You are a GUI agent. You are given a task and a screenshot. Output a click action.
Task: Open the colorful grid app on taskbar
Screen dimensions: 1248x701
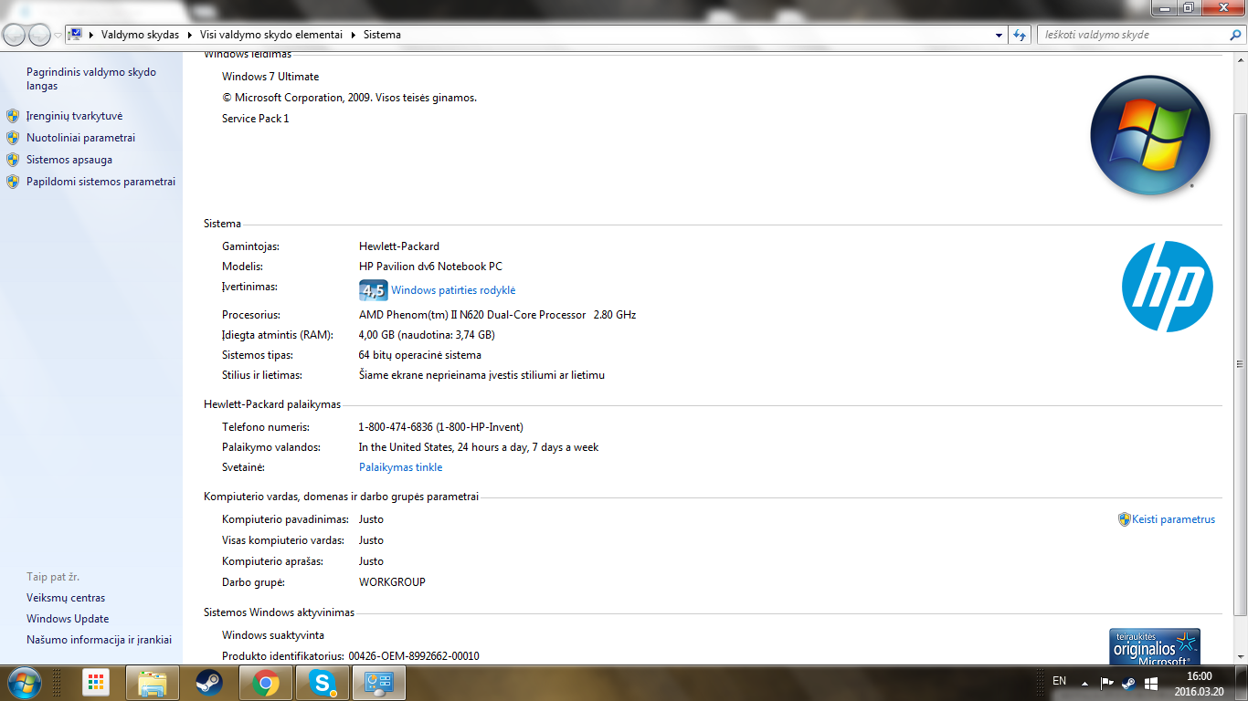pos(96,683)
